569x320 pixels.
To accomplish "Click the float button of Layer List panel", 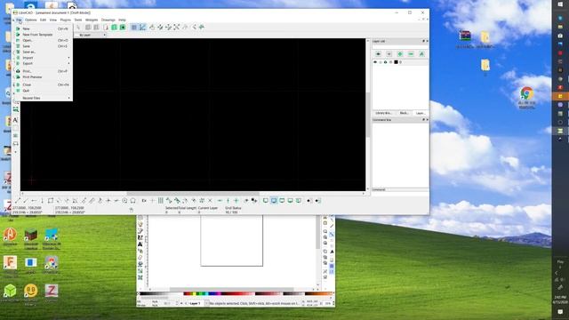I will click(423, 41).
